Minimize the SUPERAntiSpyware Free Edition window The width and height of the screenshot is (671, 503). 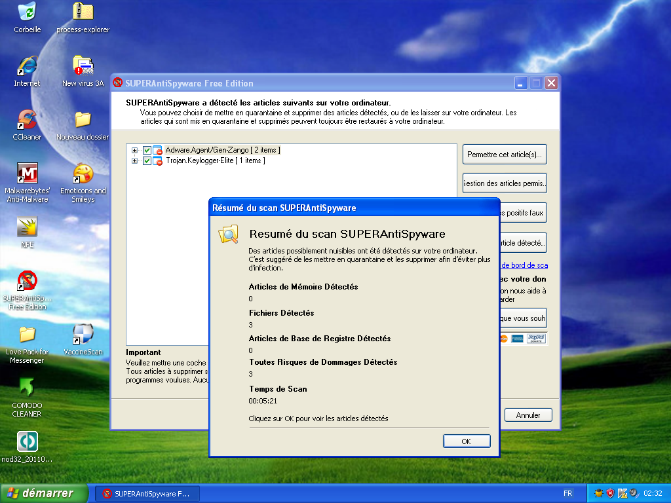[521, 83]
